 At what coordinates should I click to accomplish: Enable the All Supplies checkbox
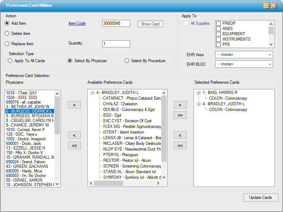tap(186, 23)
